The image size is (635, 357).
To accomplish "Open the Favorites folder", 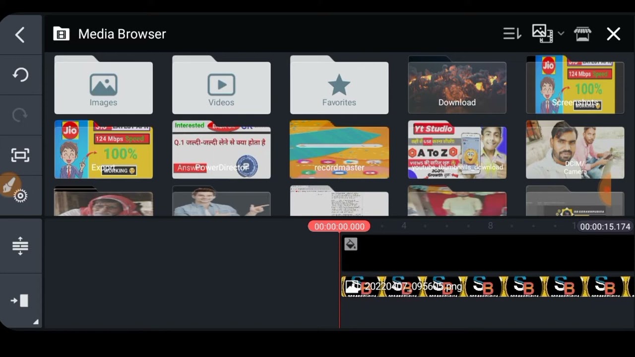I will [x=339, y=85].
